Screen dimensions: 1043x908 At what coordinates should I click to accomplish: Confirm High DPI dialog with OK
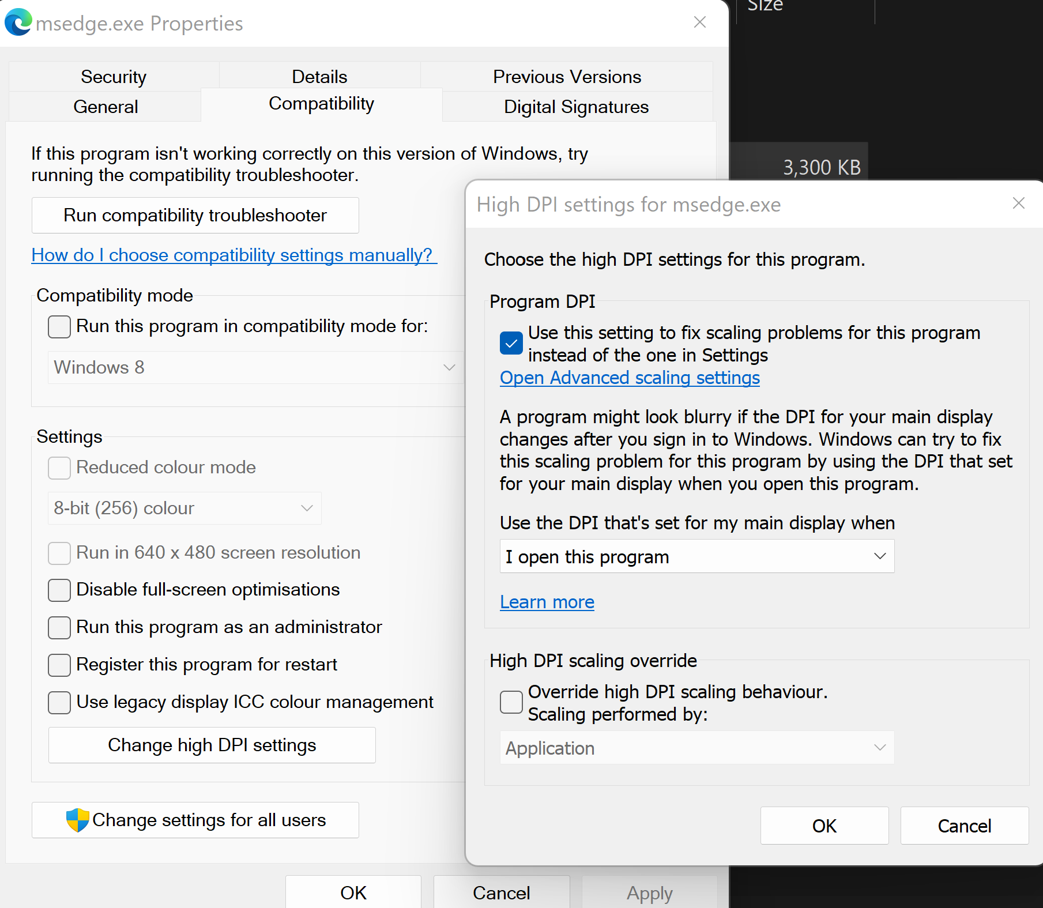click(x=824, y=826)
